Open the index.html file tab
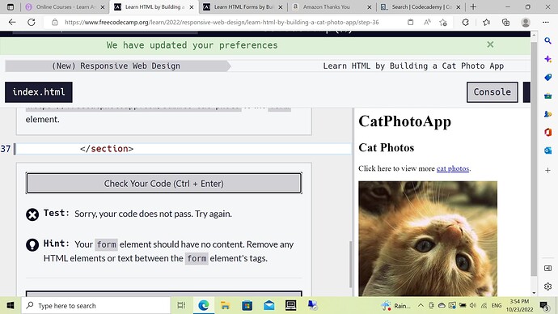This screenshot has width=558, height=314. click(39, 91)
